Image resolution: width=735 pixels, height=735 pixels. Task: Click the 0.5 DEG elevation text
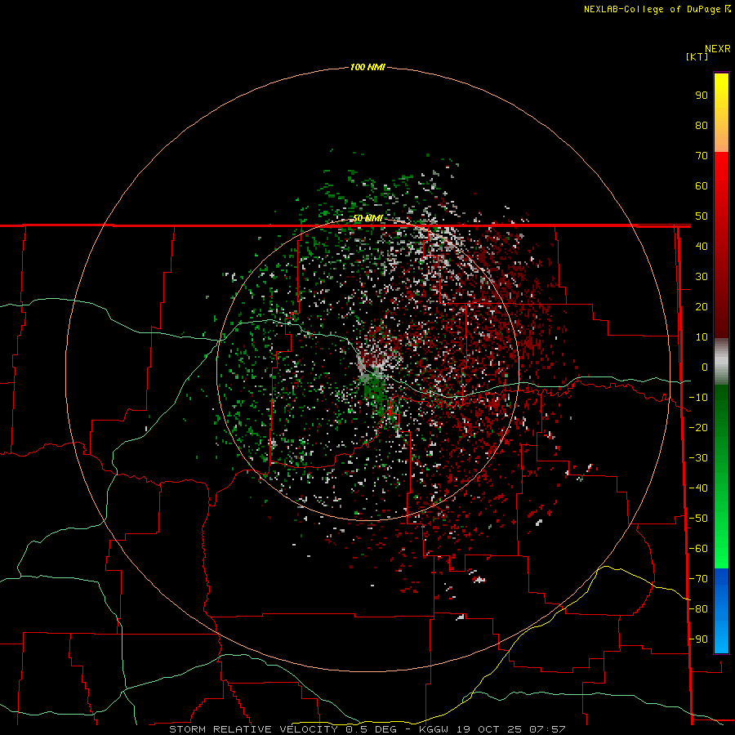(x=371, y=729)
